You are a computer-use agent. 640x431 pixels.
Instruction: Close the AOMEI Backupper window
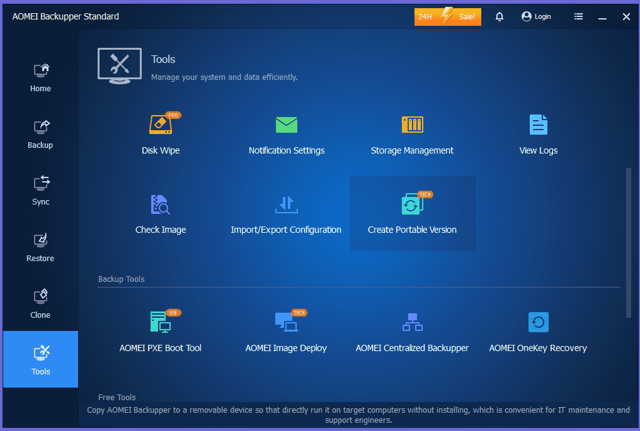click(626, 17)
